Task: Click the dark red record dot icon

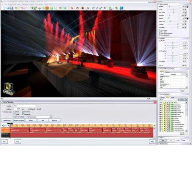Action: pos(83,8)
